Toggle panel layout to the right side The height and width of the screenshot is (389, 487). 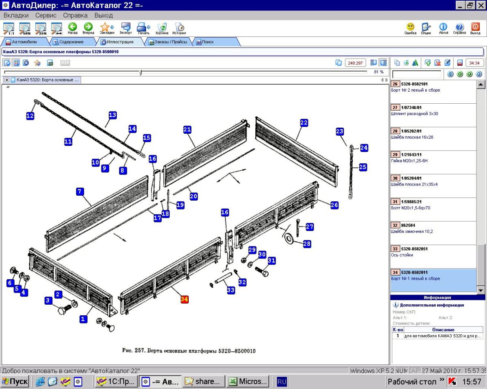[x=383, y=63]
